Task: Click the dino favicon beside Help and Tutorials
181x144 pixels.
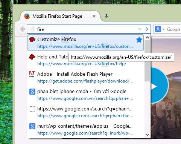Action: click(x=32, y=57)
